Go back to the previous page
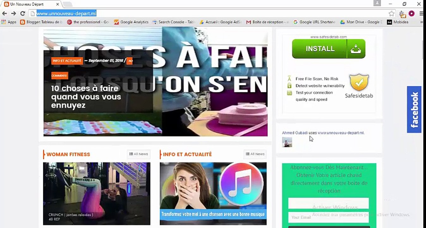The height and width of the screenshot is (228, 426). [4, 13]
